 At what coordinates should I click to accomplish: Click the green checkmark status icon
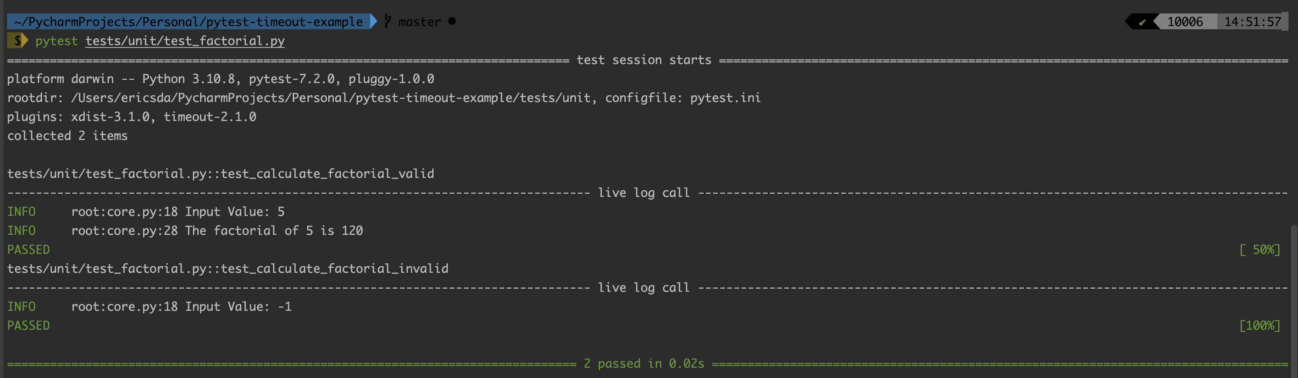click(x=1142, y=22)
